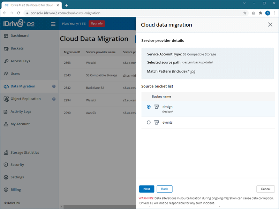Click the Security shield icon
This screenshot has width=279, height=209.
click(6, 165)
